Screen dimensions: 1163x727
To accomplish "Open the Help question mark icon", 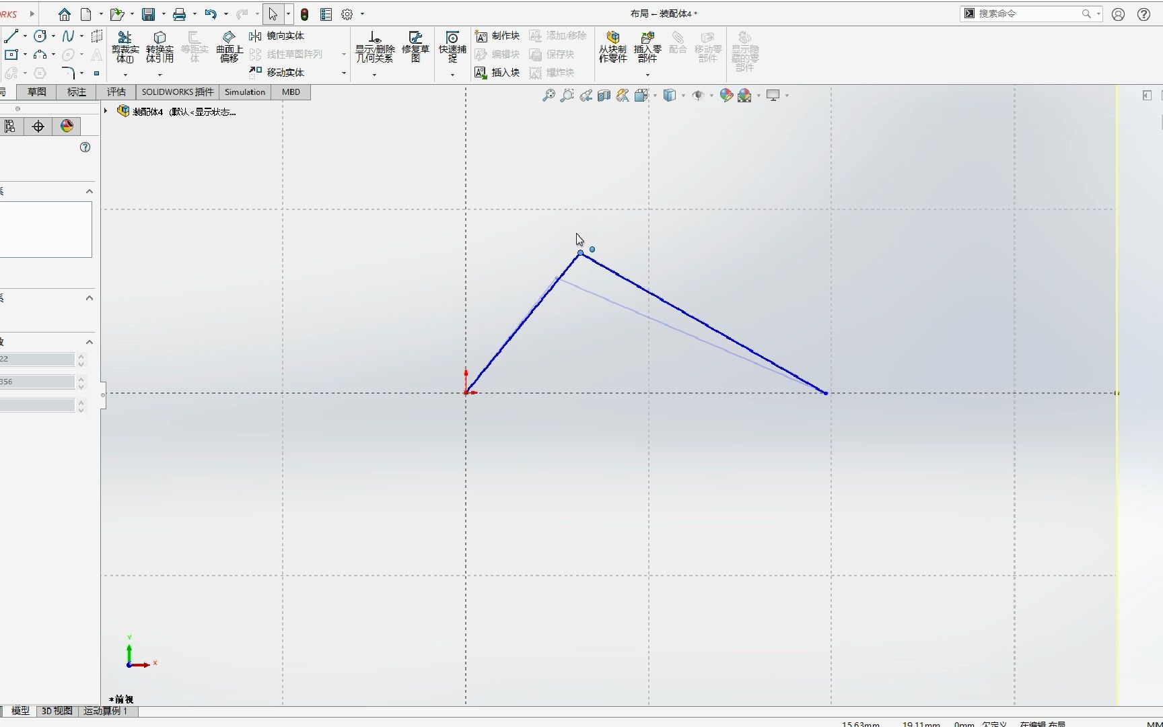I will (1143, 14).
